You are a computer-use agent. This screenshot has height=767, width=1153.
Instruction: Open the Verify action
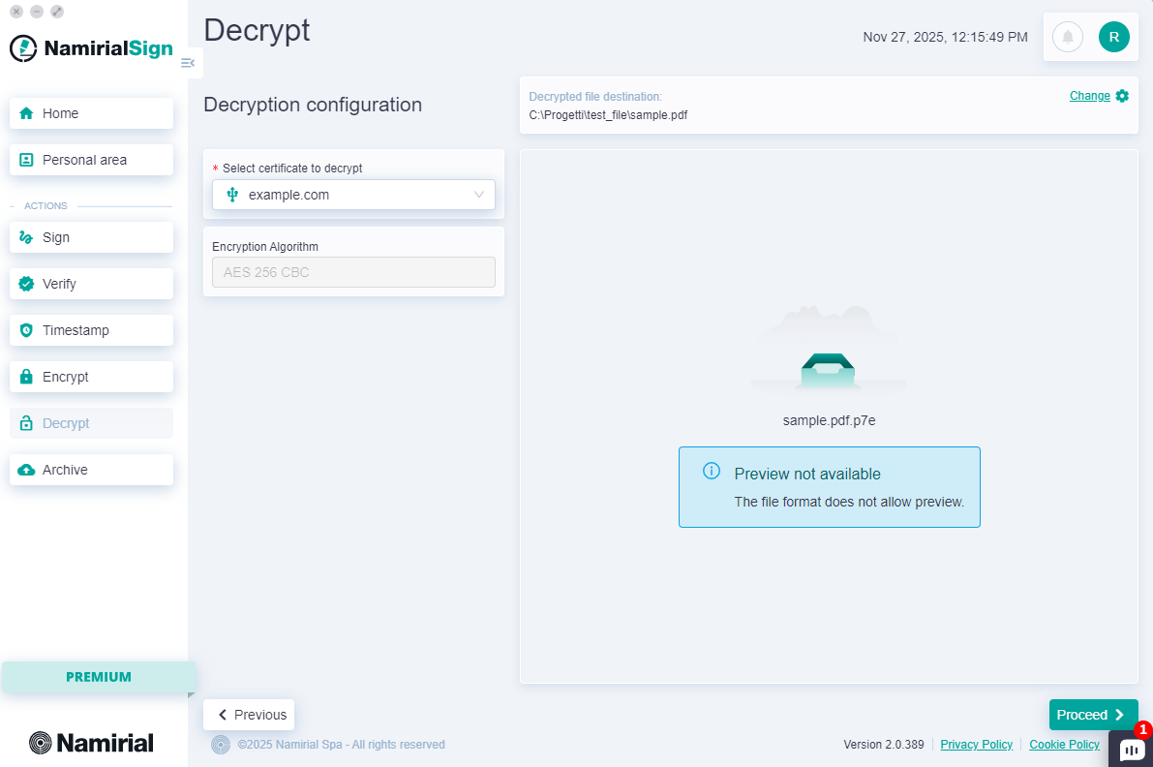click(x=91, y=284)
